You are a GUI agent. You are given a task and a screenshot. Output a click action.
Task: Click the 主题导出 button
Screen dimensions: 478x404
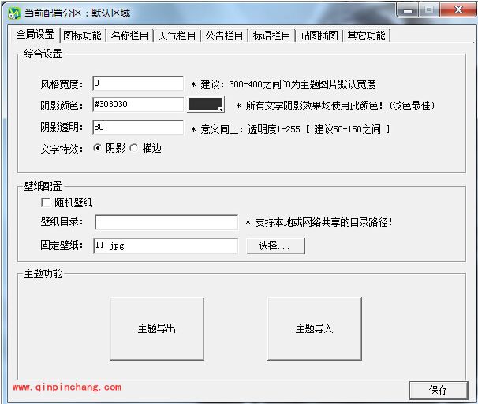[x=157, y=329]
